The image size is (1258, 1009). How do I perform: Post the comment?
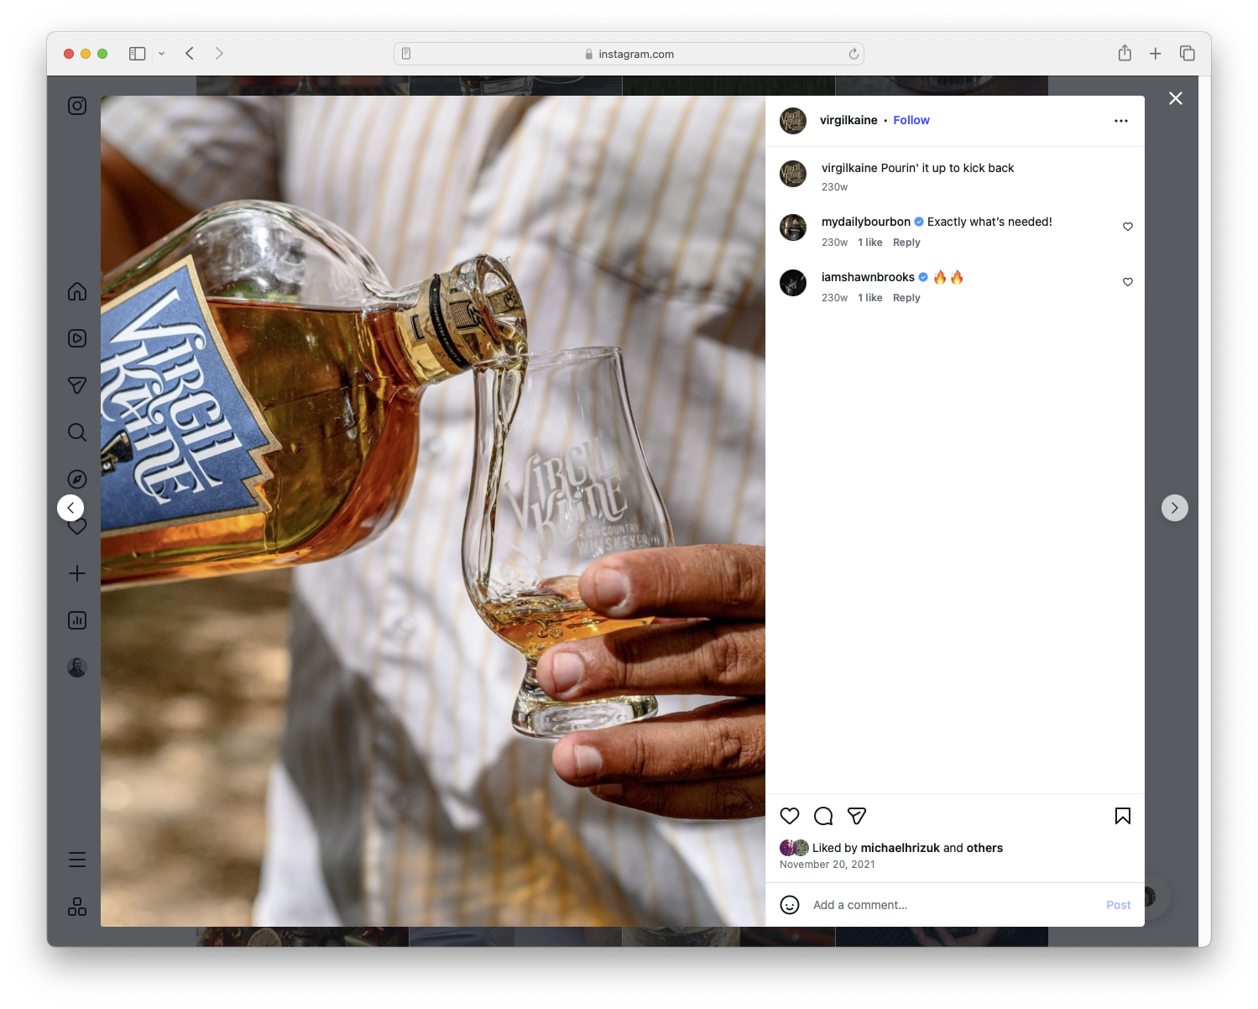point(1119,905)
